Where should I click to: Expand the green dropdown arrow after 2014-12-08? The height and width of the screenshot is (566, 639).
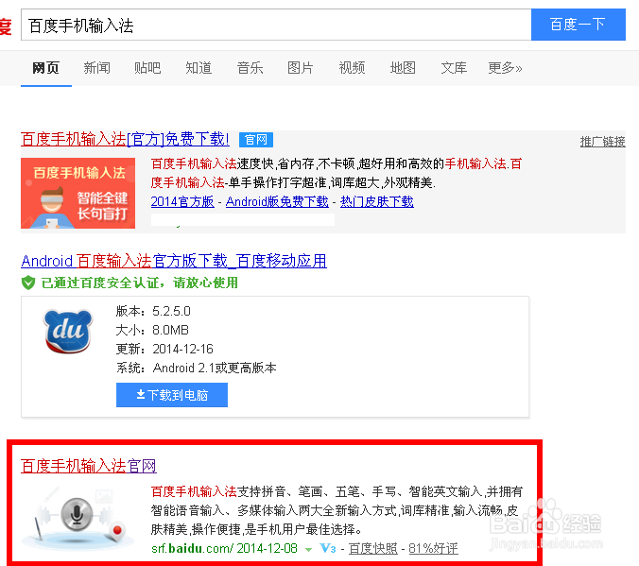click(x=308, y=550)
